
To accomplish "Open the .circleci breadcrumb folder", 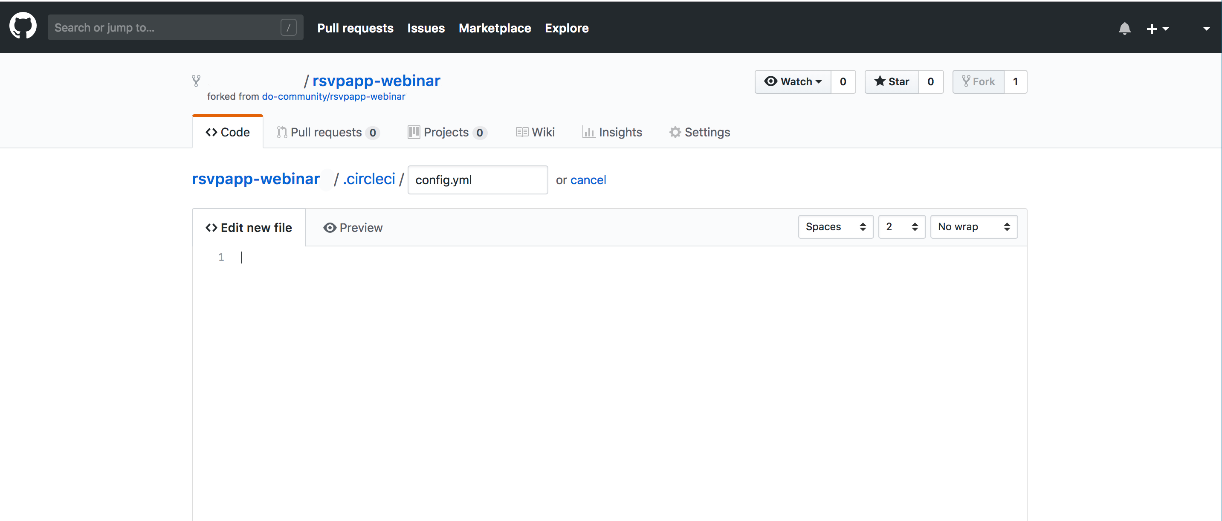I will pos(368,179).
